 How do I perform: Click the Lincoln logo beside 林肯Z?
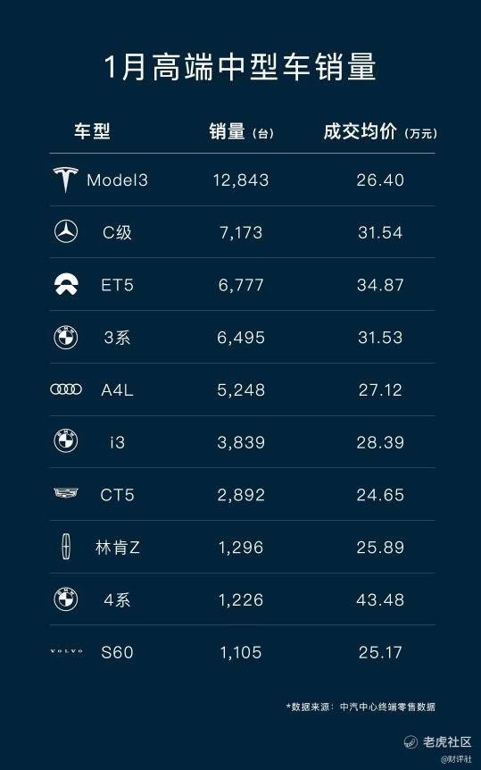pos(66,547)
